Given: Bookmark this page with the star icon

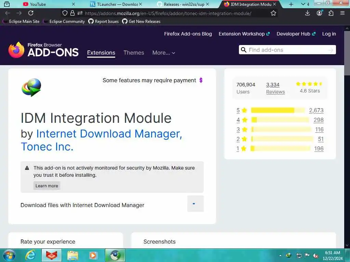Looking at the screenshot, I should click(x=273, y=13).
